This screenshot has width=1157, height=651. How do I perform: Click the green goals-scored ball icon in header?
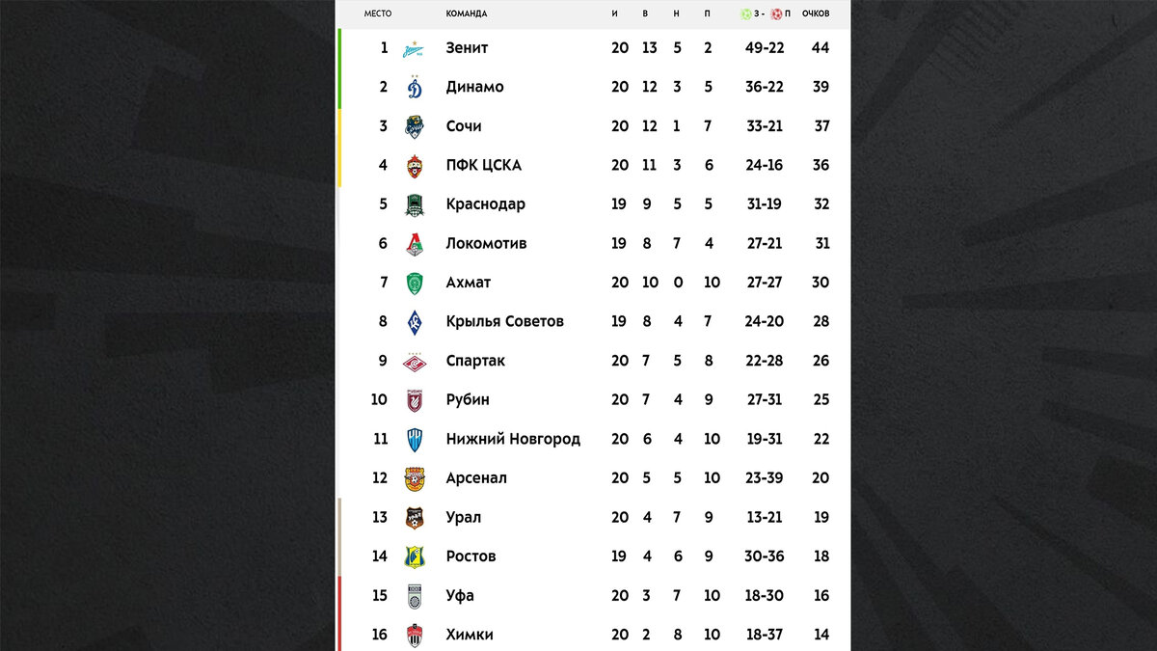[x=745, y=14]
